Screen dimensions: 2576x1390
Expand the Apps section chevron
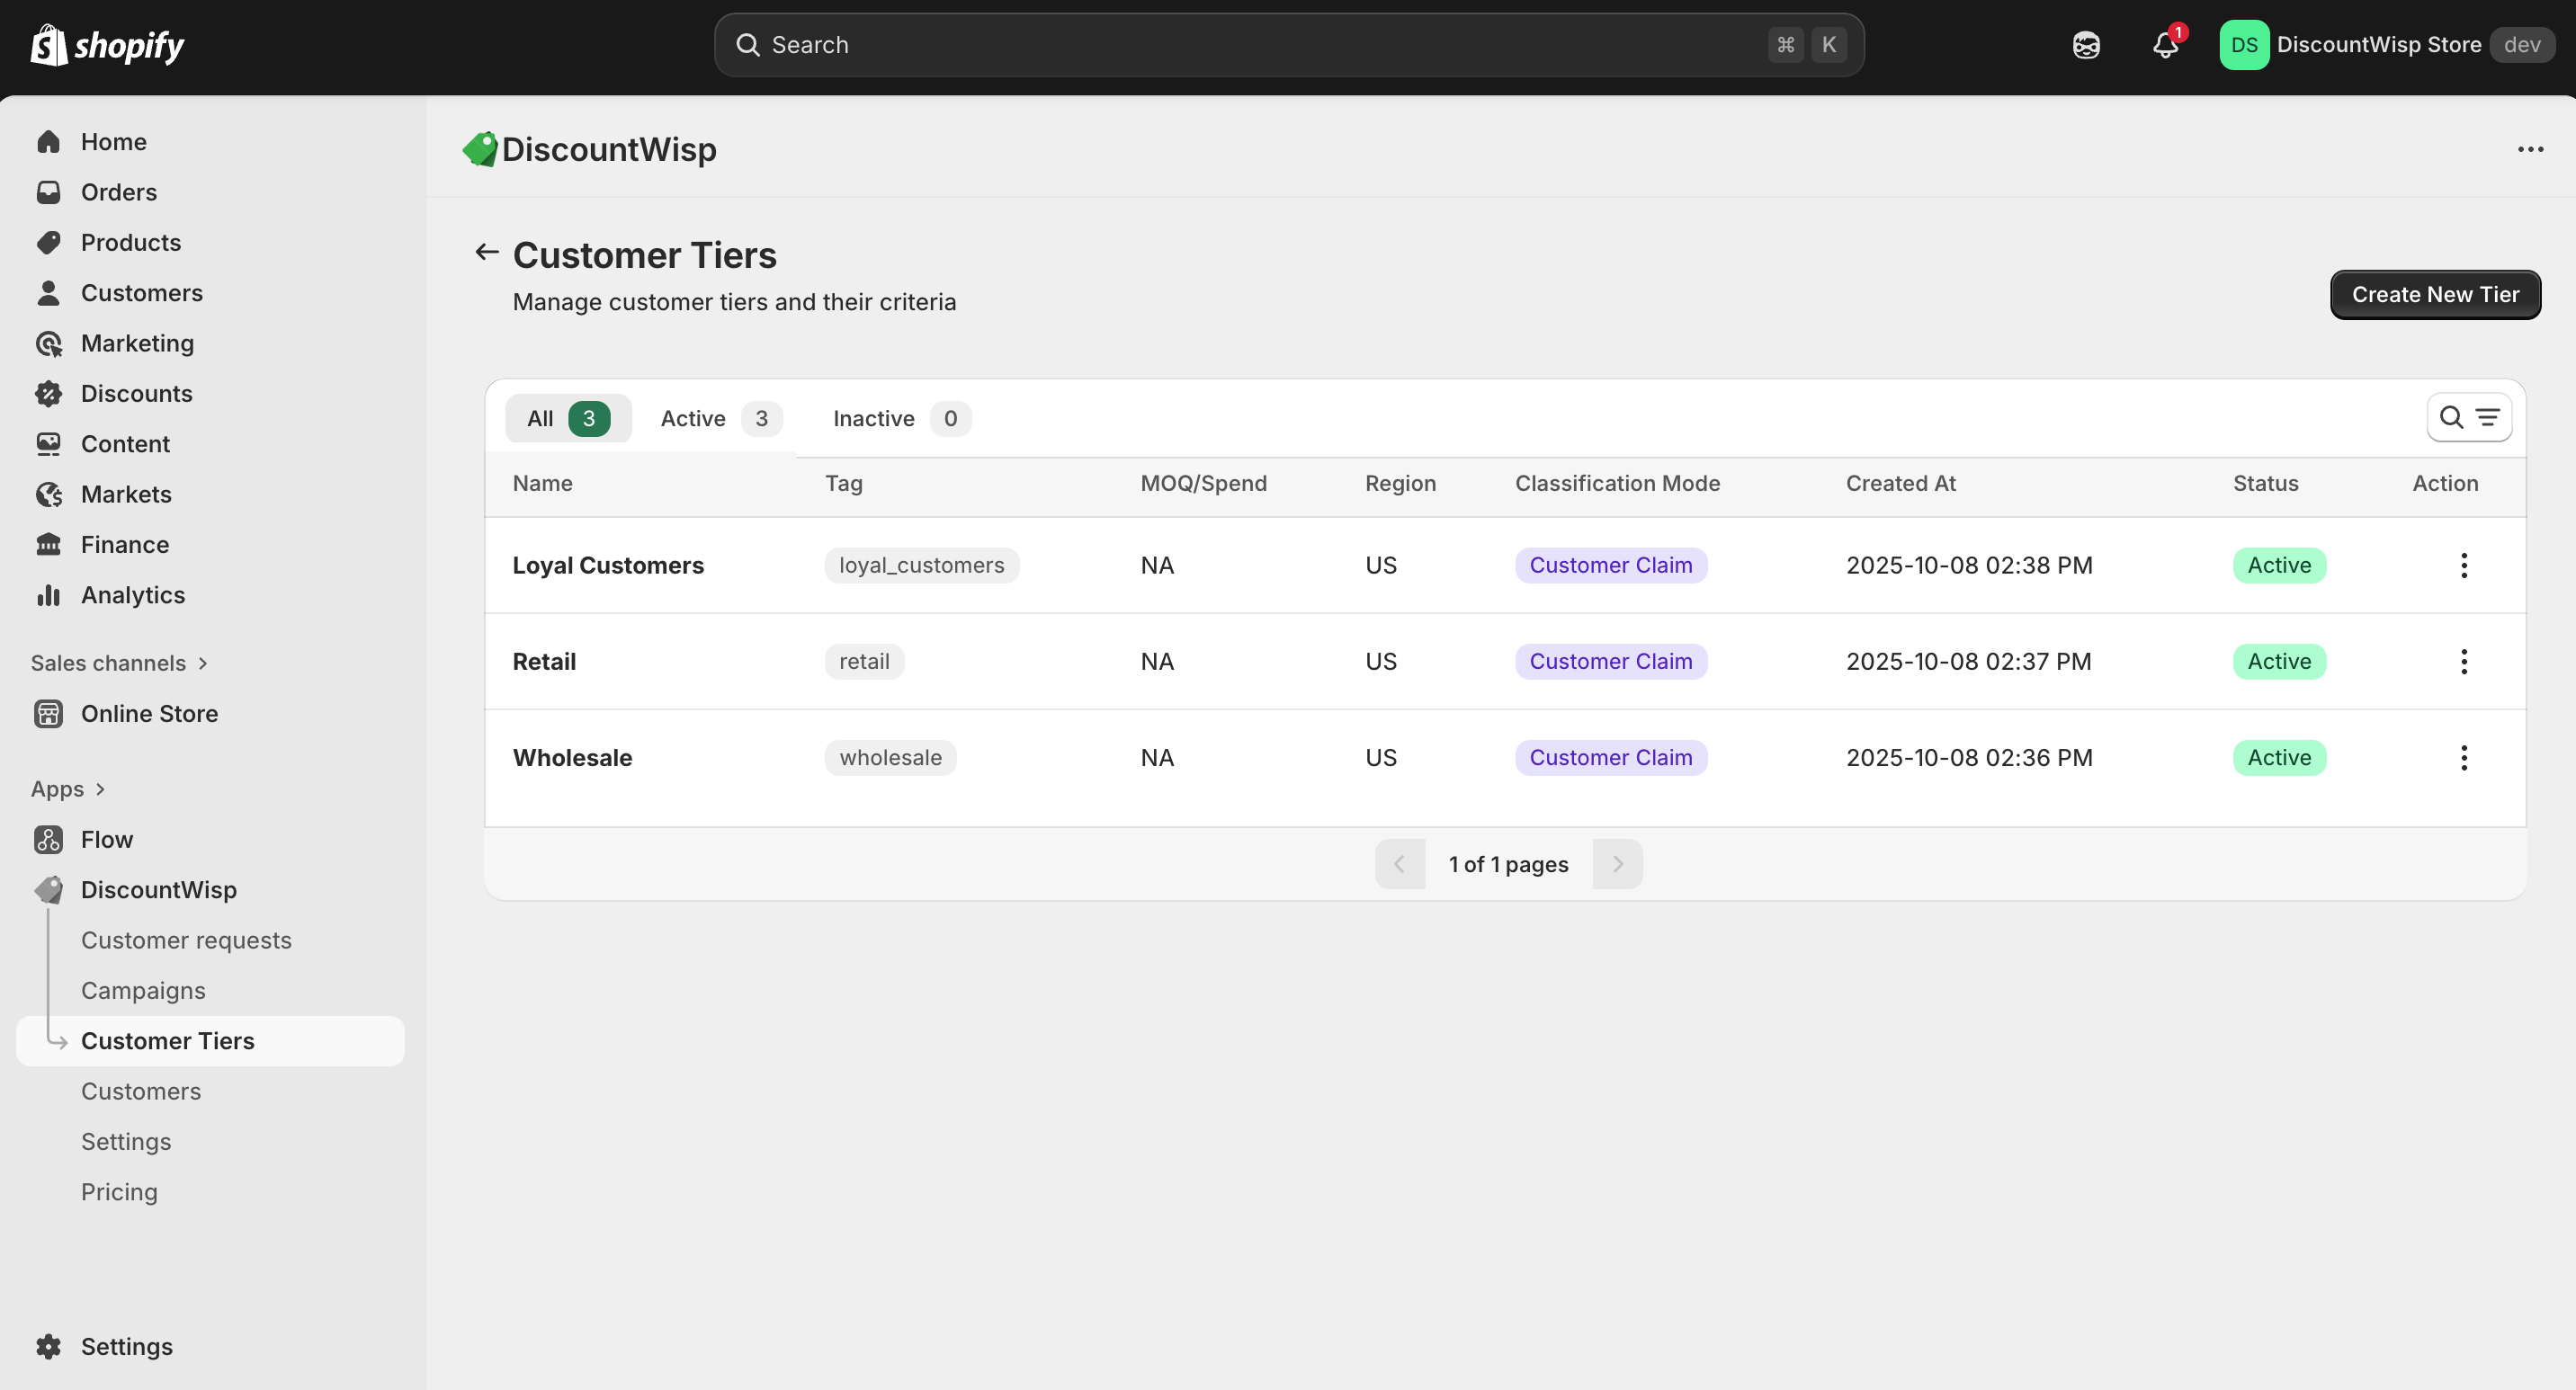[x=100, y=789]
